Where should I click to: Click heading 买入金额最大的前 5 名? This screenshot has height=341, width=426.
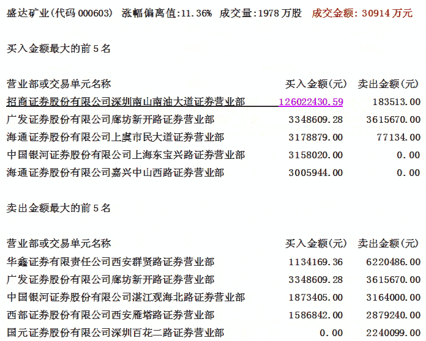click(58, 48)
